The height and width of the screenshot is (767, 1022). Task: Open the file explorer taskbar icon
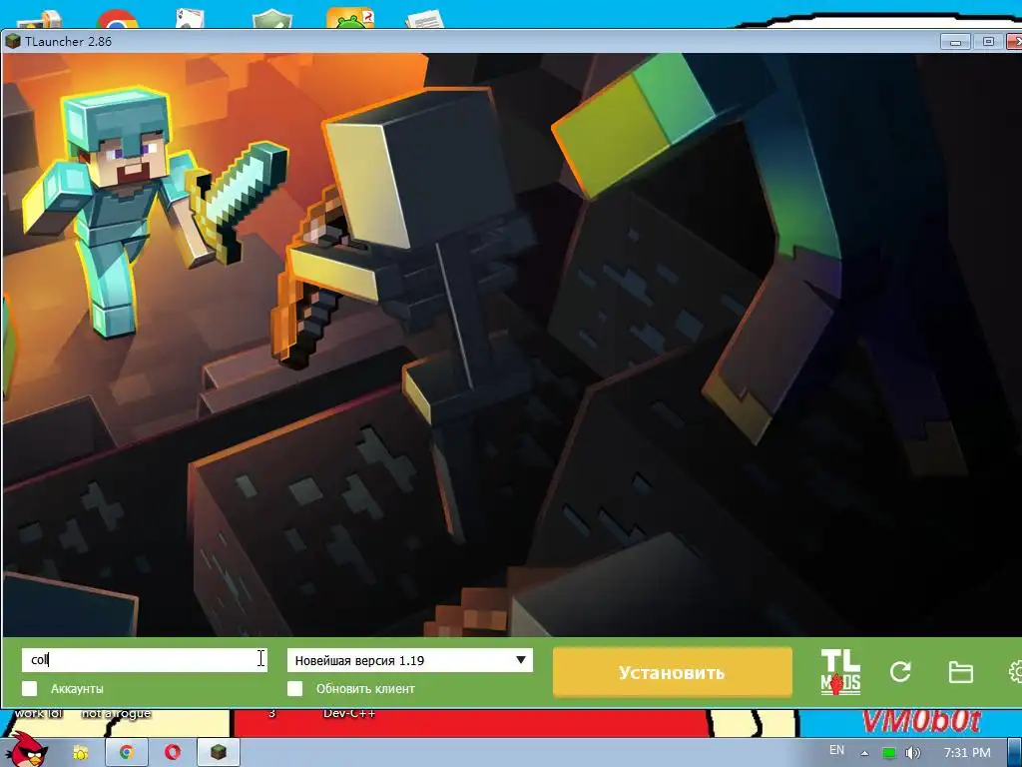[x=80, y=753]
